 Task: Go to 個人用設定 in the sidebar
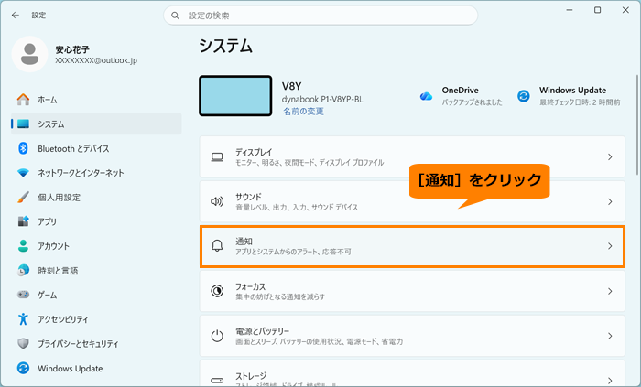tap(59, 198)
